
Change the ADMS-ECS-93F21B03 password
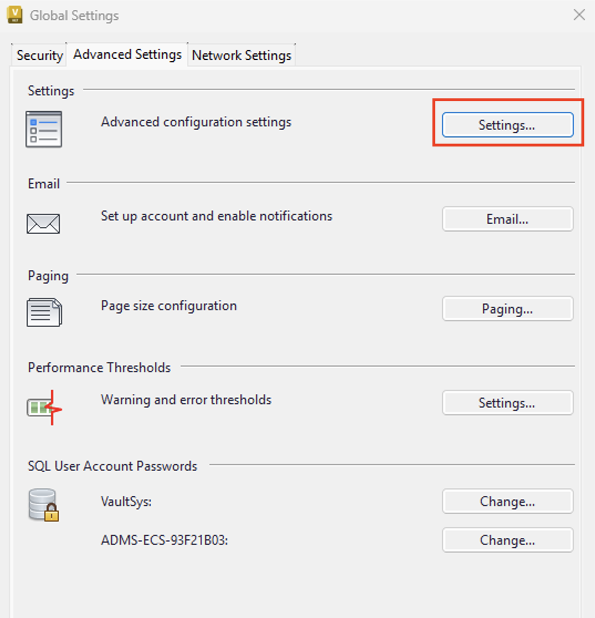pyautogui.click(x=507, y=539)
